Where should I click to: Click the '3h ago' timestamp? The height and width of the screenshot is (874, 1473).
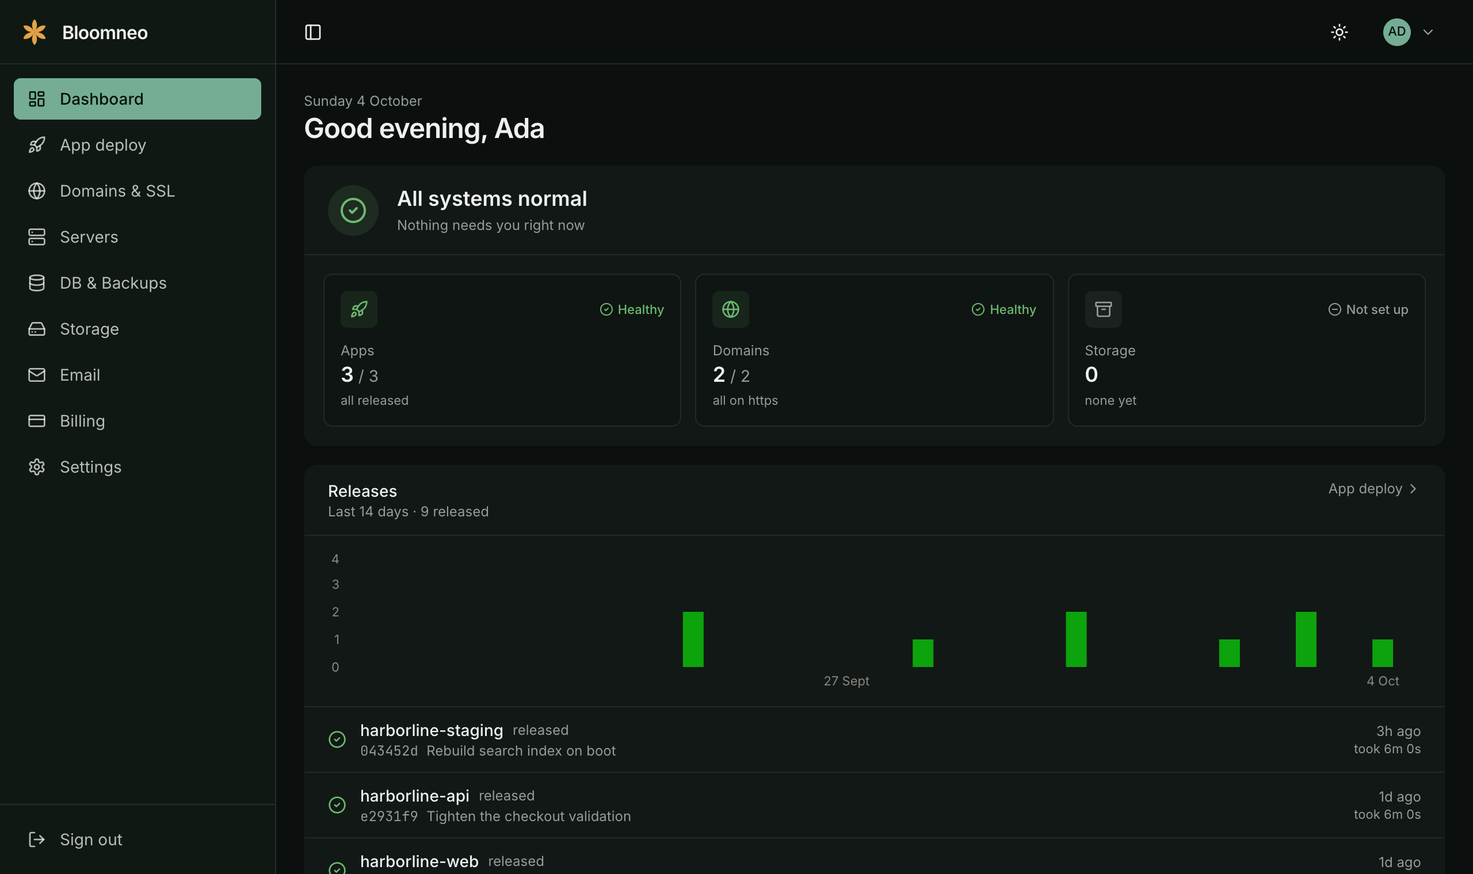[1398, 731]
